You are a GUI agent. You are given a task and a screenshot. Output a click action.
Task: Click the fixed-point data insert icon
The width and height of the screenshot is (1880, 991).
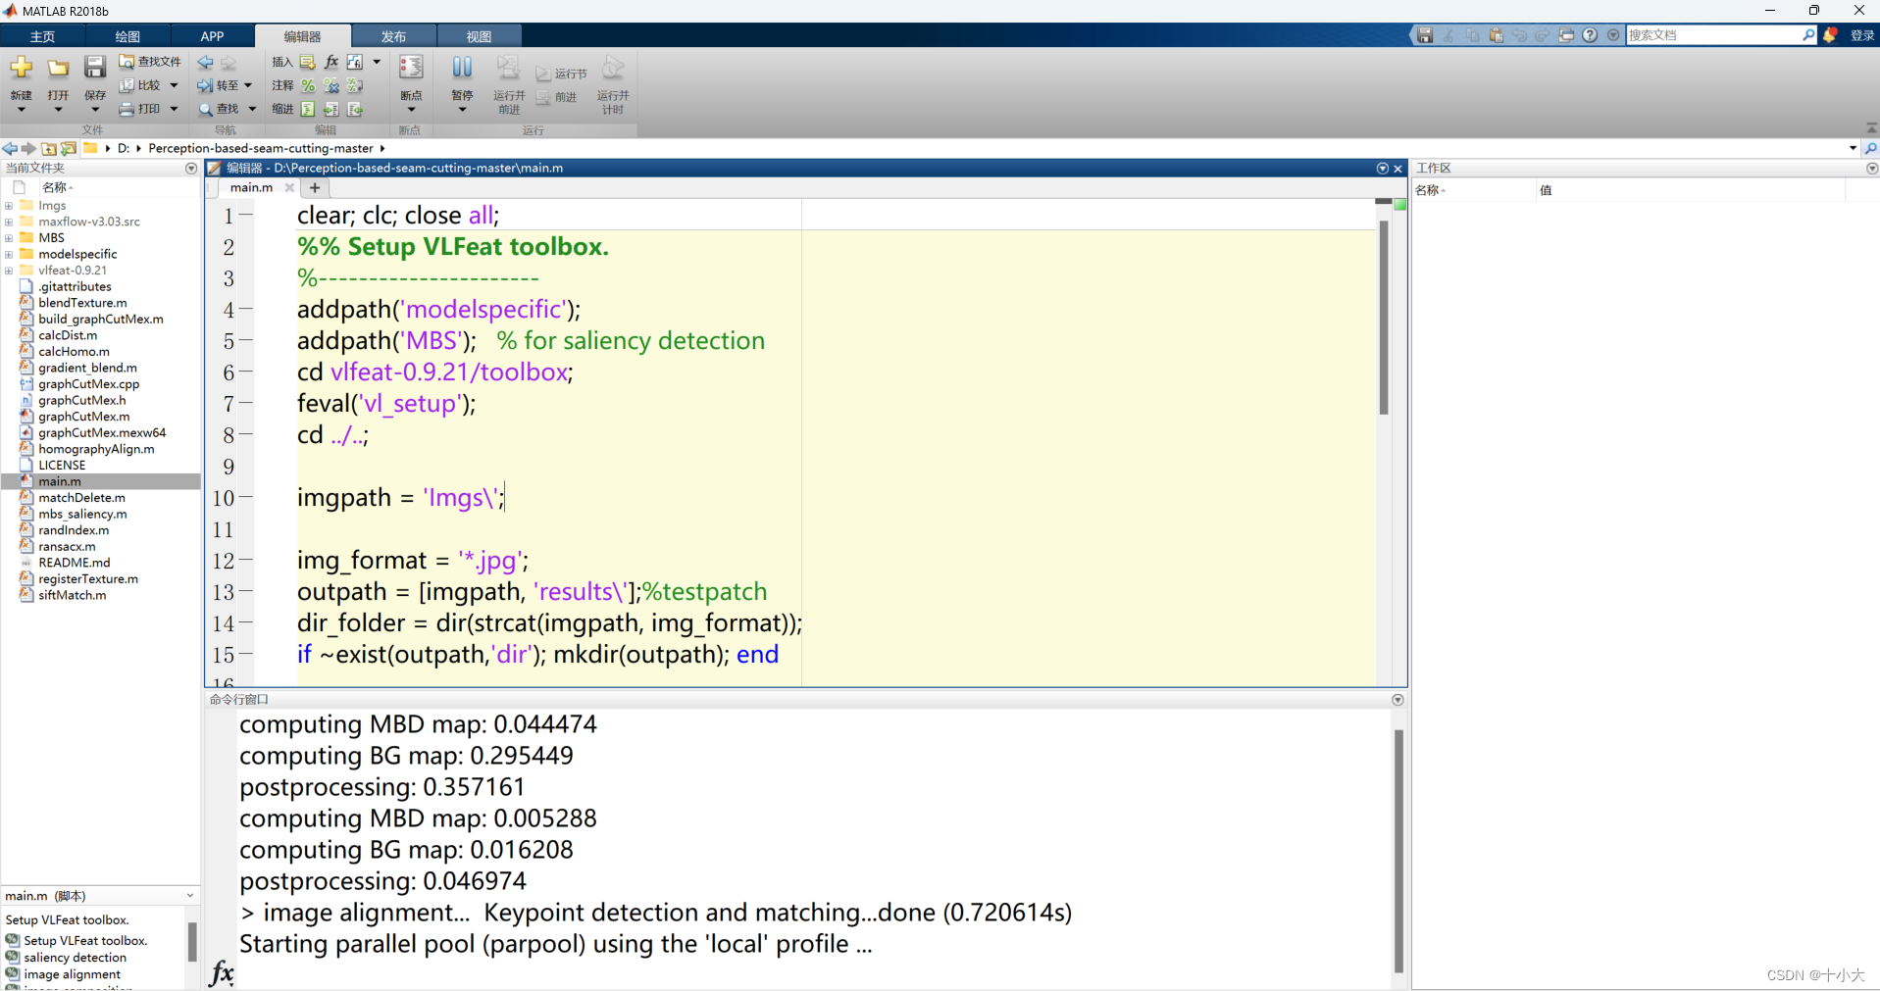[355, 62]
